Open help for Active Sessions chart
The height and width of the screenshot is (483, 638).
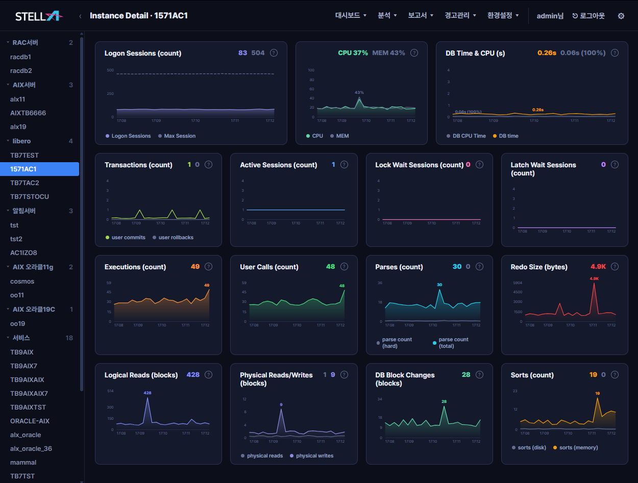[344, 165]
